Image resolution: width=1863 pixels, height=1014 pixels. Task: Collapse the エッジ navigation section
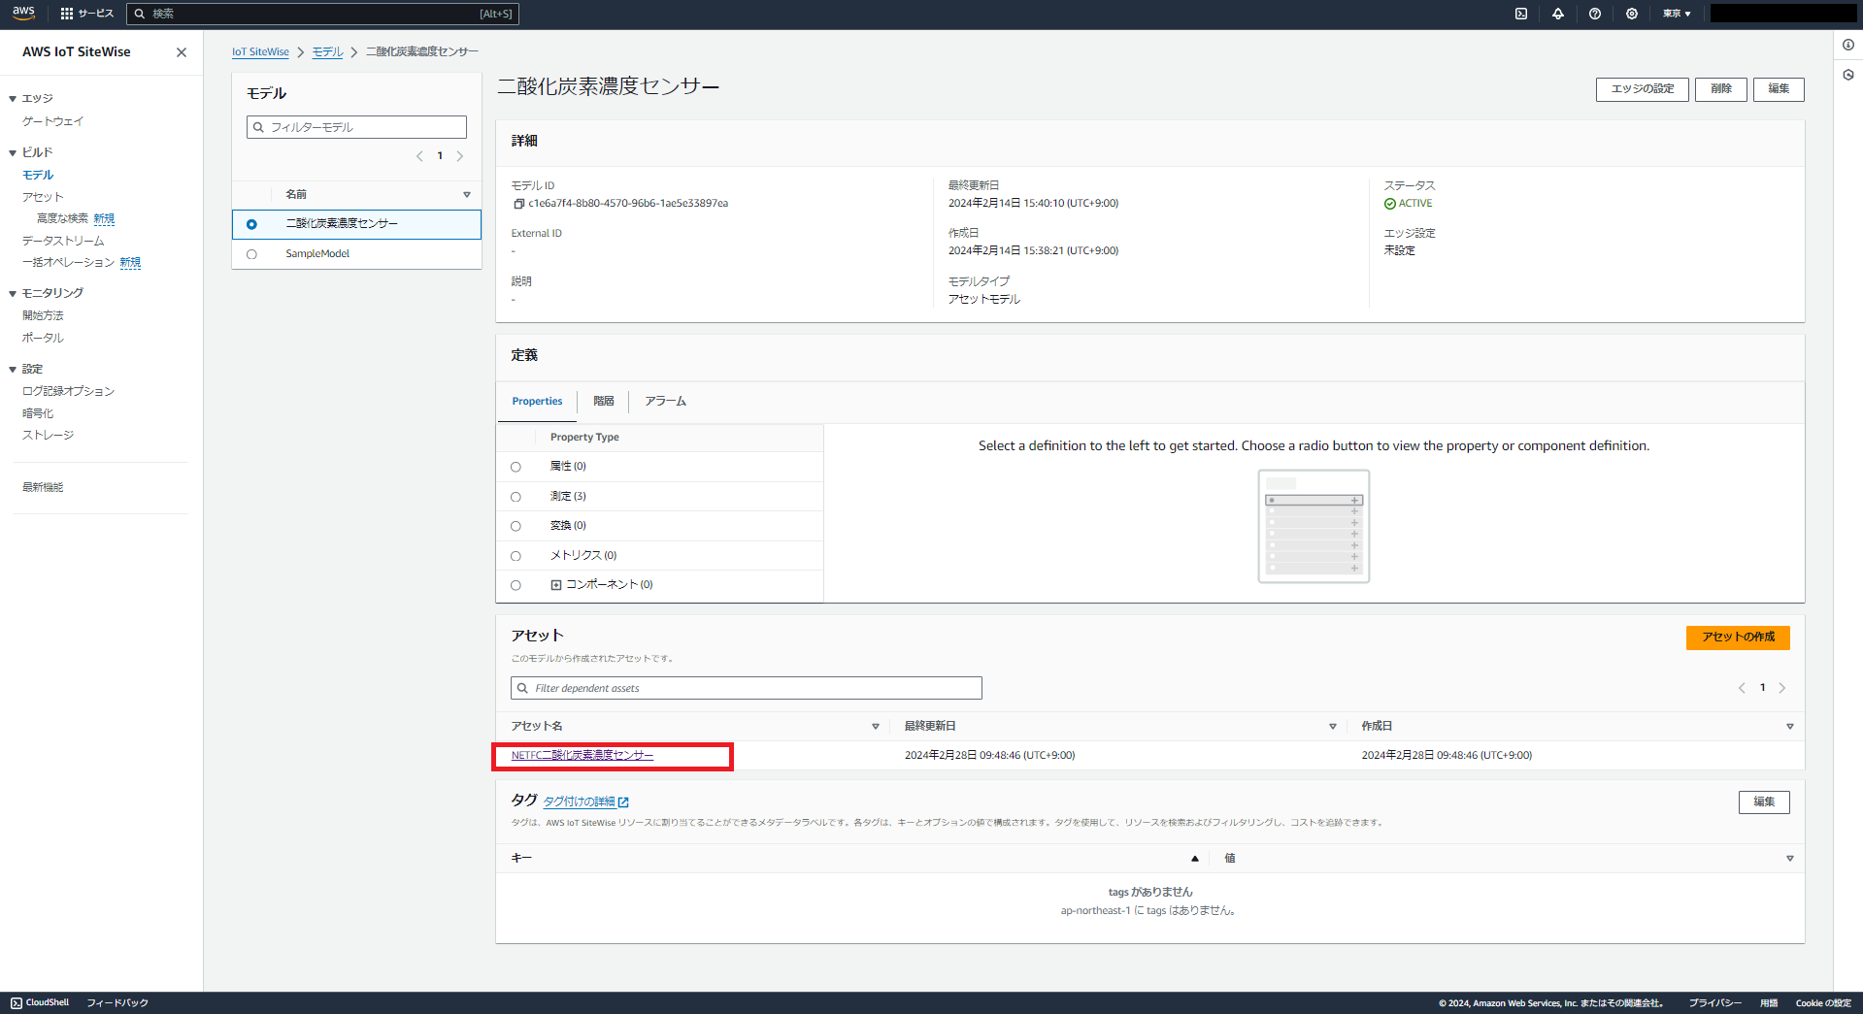tap(13, 99)
